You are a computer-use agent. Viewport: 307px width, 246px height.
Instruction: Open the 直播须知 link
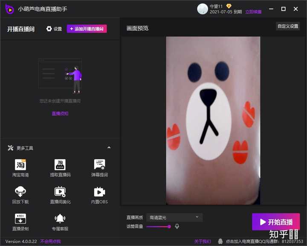(60, 114)
